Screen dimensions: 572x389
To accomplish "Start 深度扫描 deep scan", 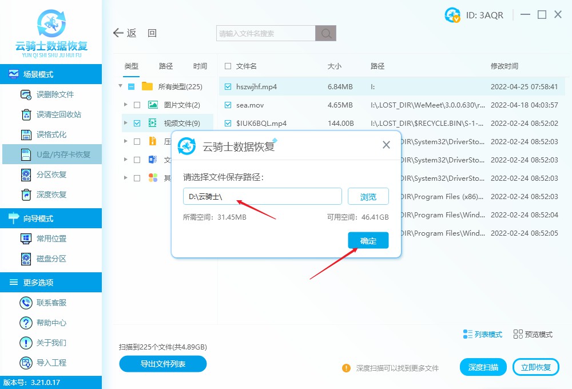I will (x=483, y=367).
